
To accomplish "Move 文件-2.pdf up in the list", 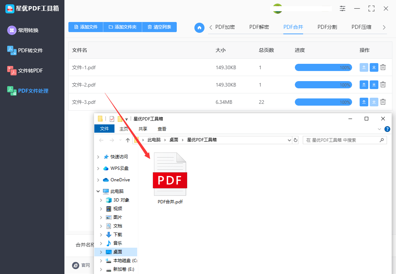I will 364,85.
